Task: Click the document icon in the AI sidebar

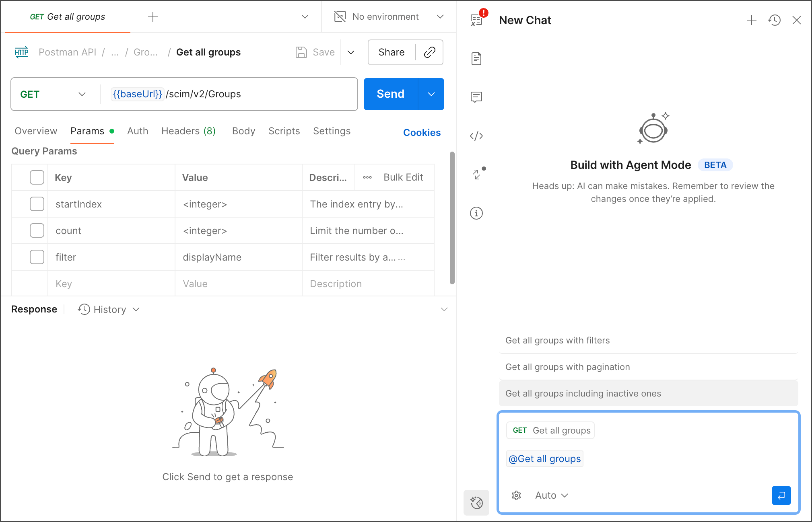Action: click(x=476, y=58)
